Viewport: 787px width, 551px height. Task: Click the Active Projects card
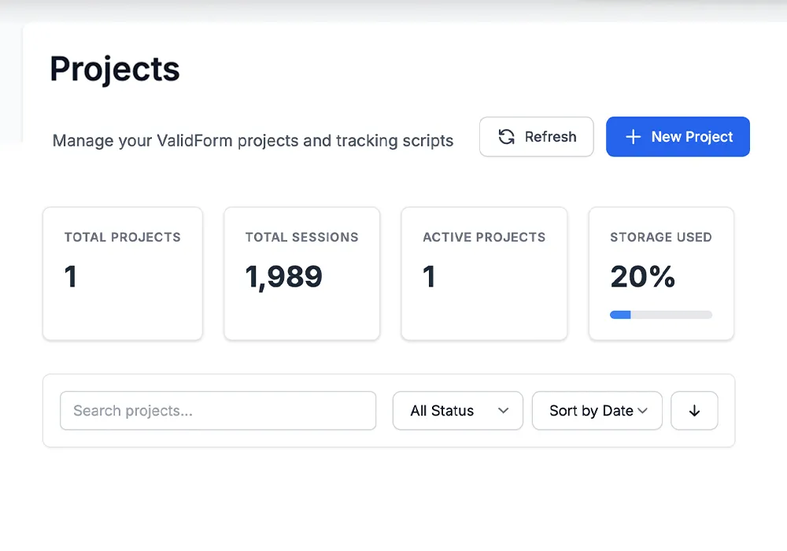484,273
